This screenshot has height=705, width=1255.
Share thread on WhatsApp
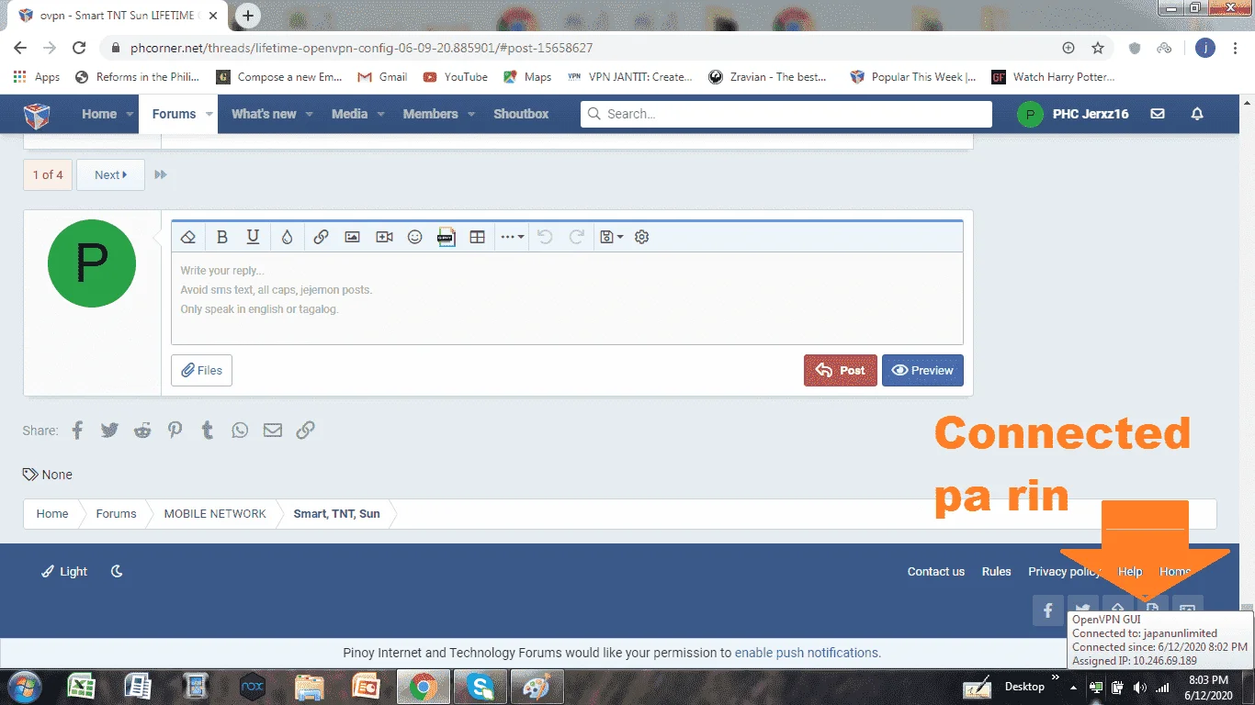[240, 430]
